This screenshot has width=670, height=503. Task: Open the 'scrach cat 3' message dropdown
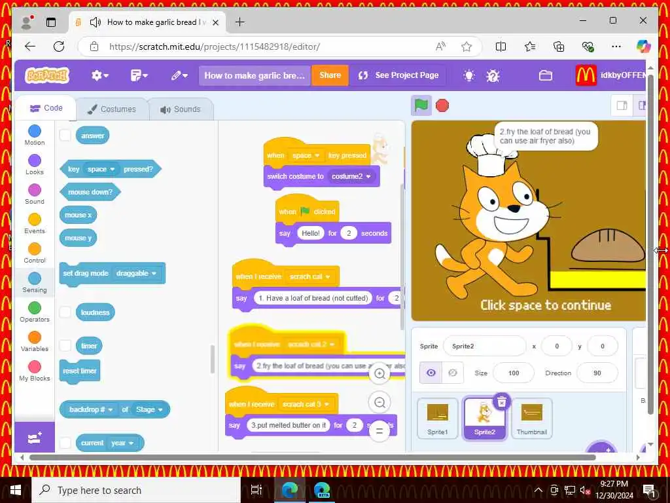point(306,404)
